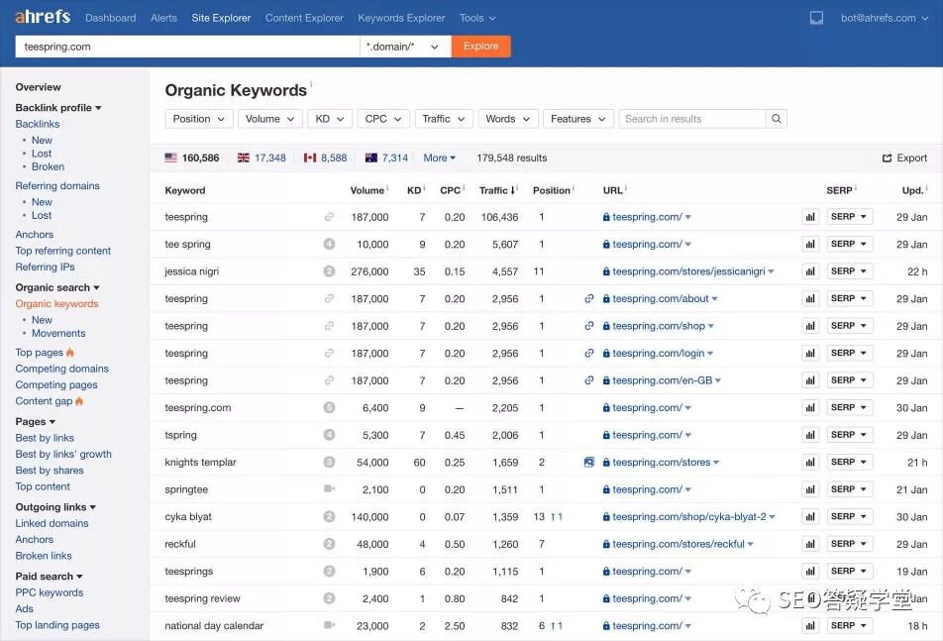Collapse the Paid search section
Screen dimensions: 943x641
[49, 576]
